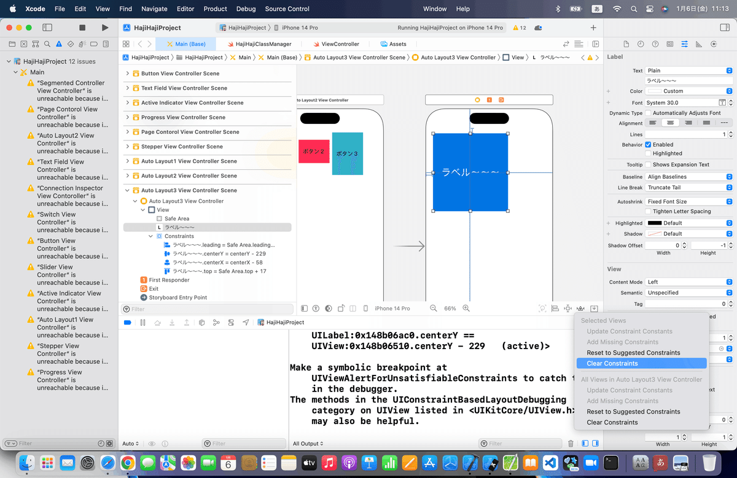
Task: Show the Size inspector ruler icon
Action: (x=700, y=44)
